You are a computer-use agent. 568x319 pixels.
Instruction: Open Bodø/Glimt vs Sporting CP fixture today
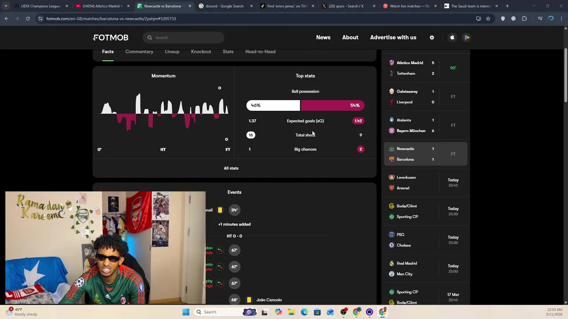tap(425, 211)
